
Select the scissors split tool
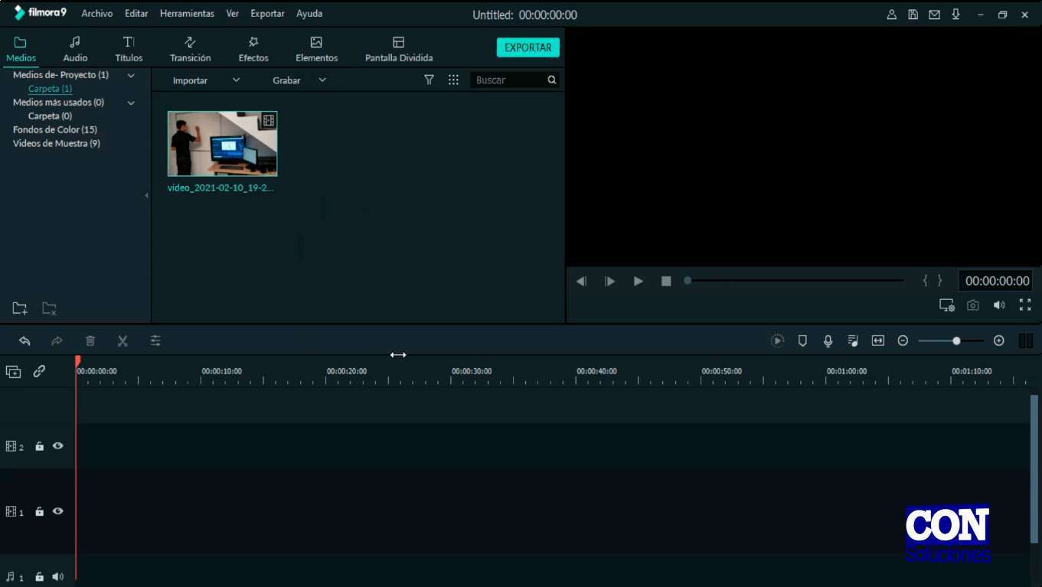point(122,341)
